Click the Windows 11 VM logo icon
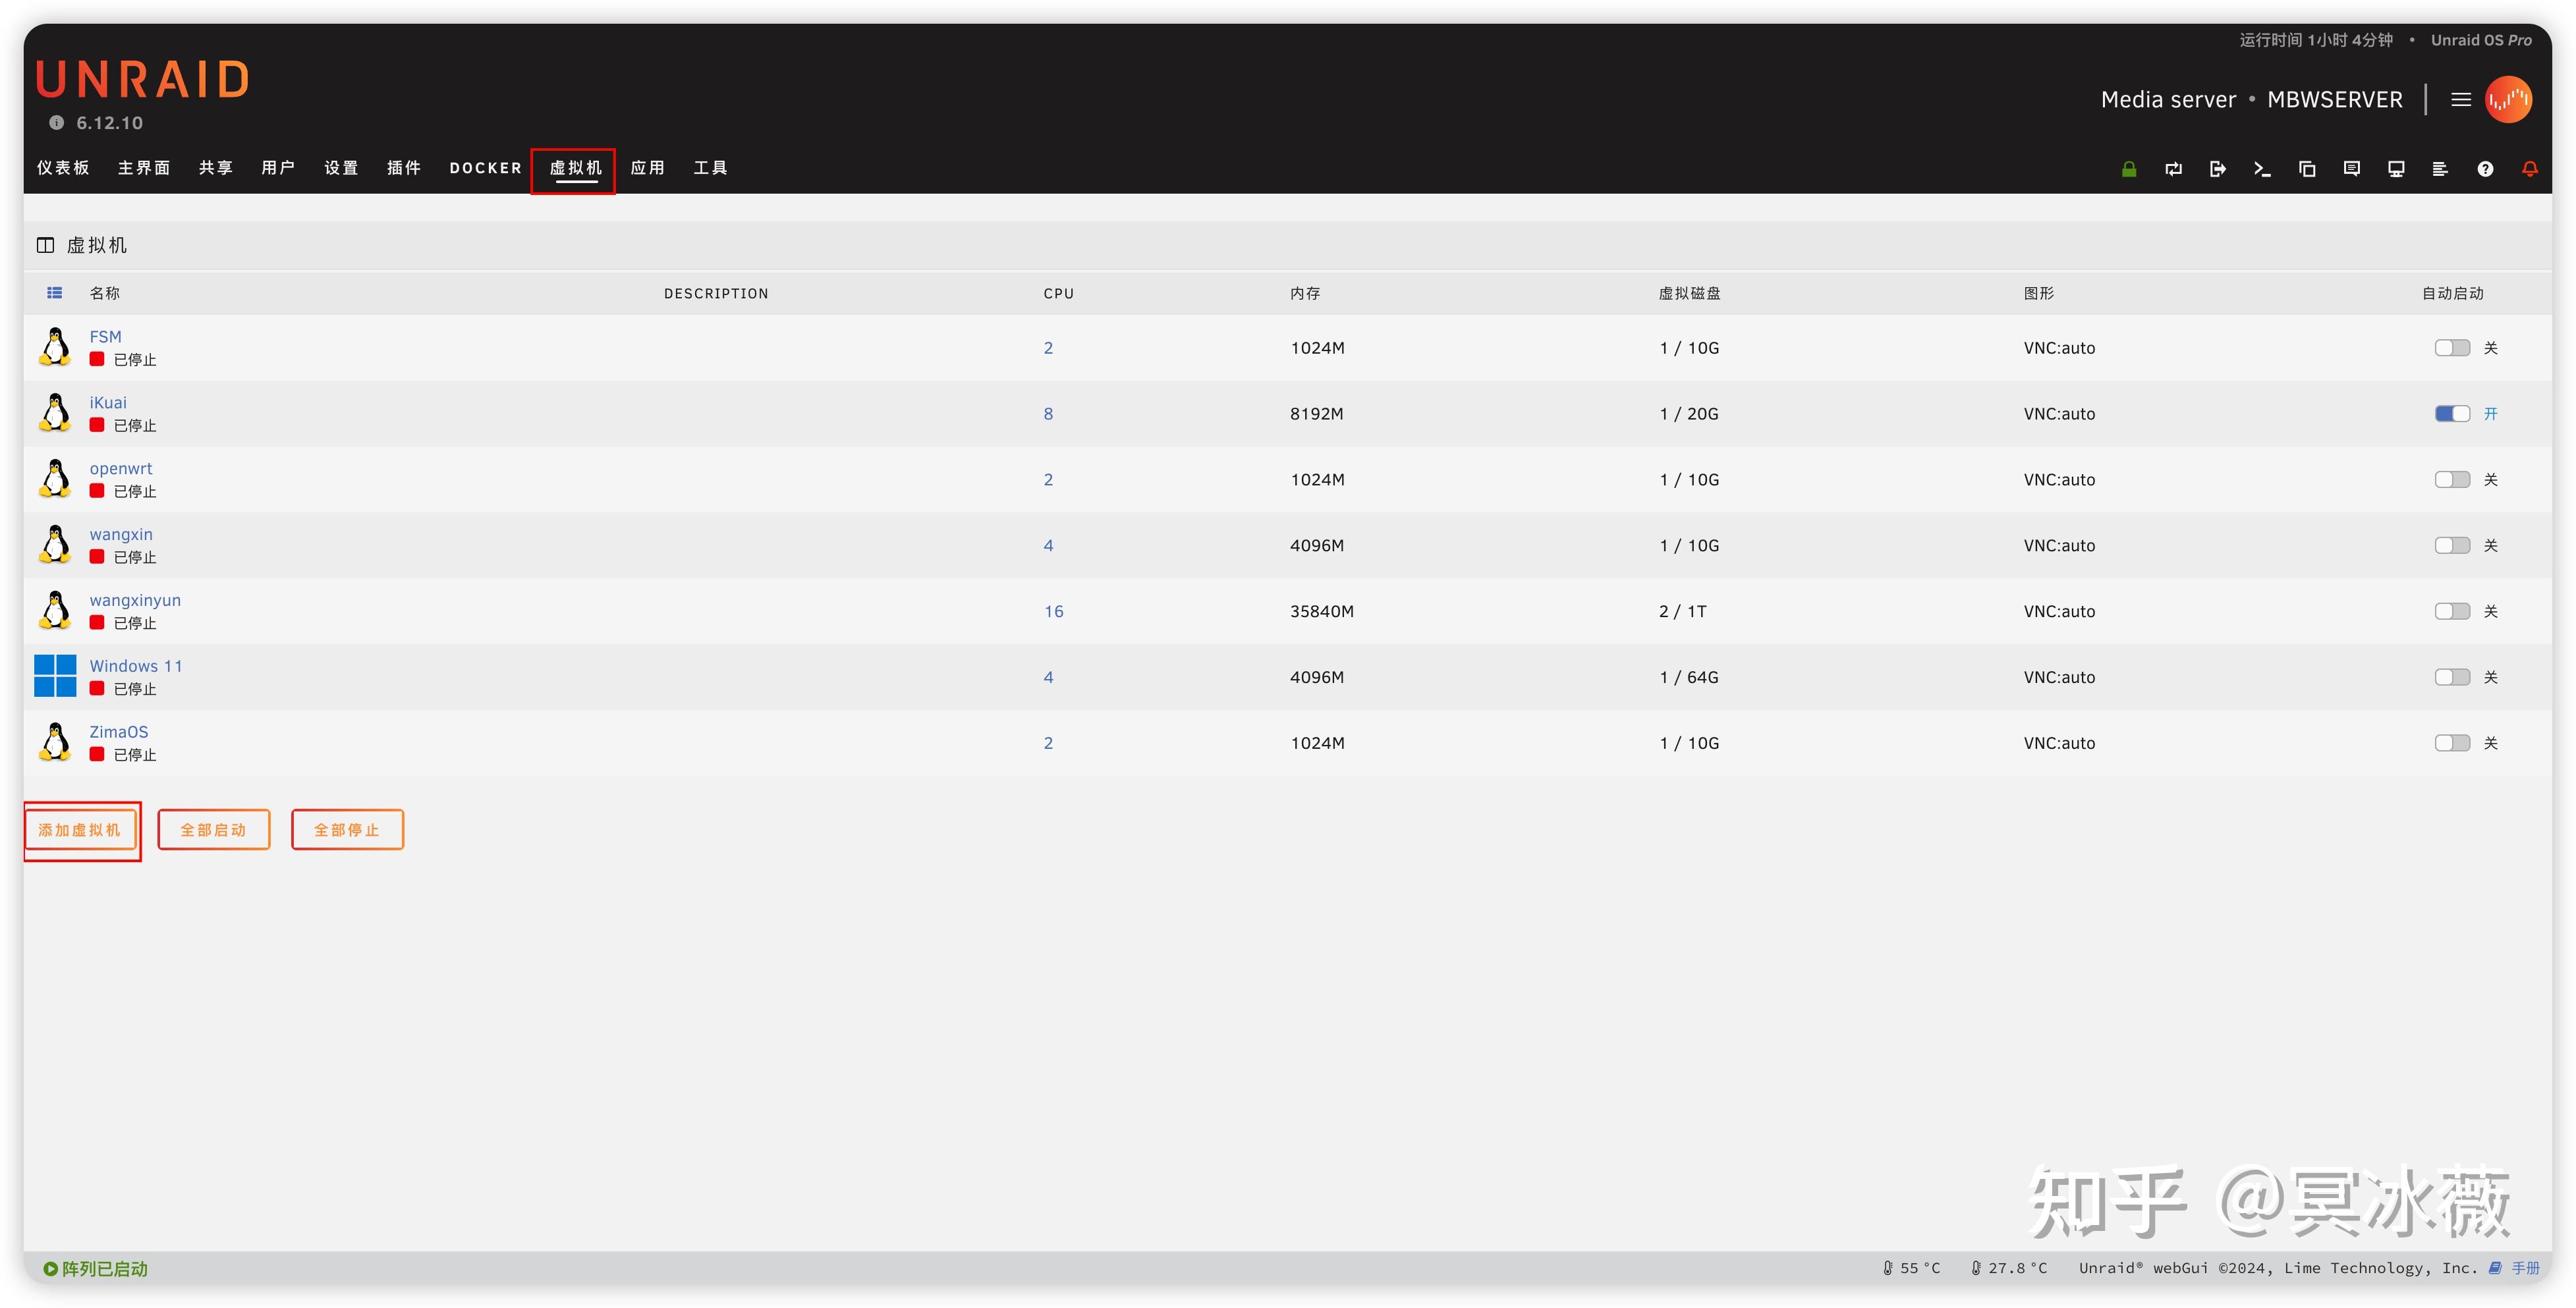 (x=55, y=676)
